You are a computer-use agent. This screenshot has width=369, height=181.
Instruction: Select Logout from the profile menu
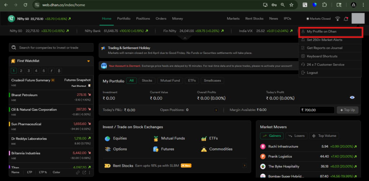(x=312, y=73)
